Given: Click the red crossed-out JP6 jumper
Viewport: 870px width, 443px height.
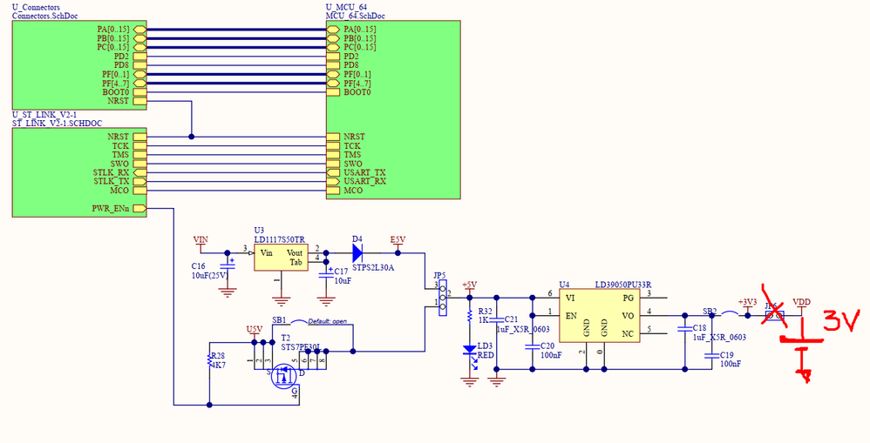Looking at the screenshot, I should pyautogui.click(x=774, y=315).
